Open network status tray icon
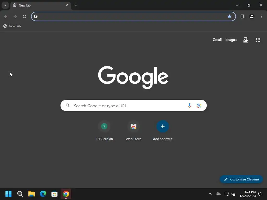 (x=227, y=194)
